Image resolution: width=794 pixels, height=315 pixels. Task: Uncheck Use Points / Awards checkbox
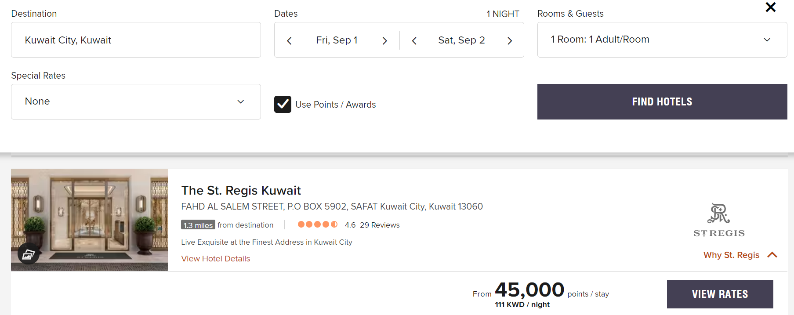point(283,105)
